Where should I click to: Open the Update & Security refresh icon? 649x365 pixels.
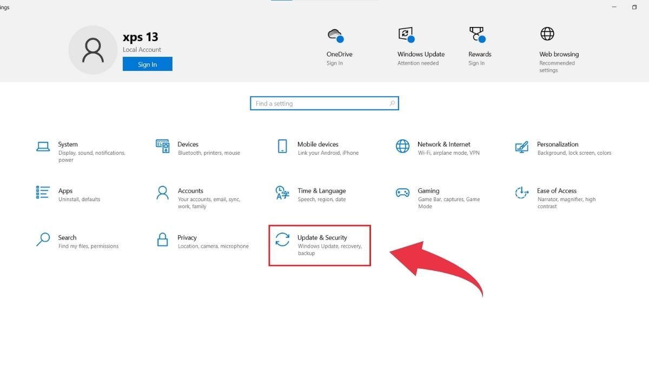click(282, 239)
